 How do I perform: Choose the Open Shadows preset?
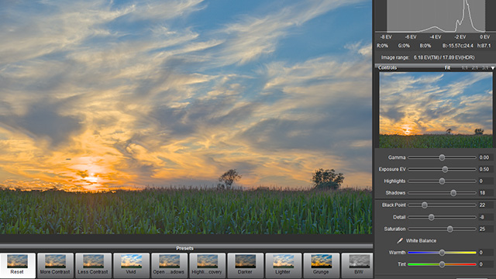pos(169,265)
